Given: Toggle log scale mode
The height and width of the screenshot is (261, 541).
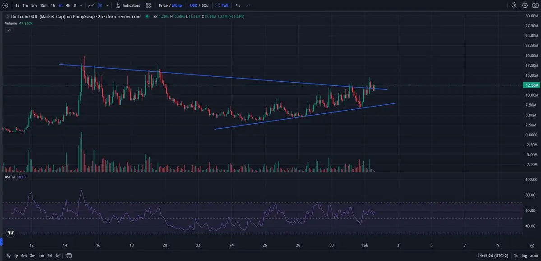Looking at the screenshot, I should click(x=524, y=256).
